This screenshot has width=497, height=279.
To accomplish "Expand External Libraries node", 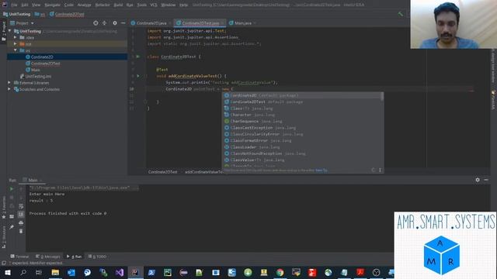I will click(9, 83).
